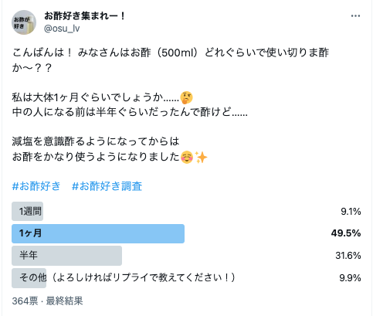The width and height of the screenshot is (373, 316).
Task: Click the 最終結果 label
Action: [x=64, y=301]
